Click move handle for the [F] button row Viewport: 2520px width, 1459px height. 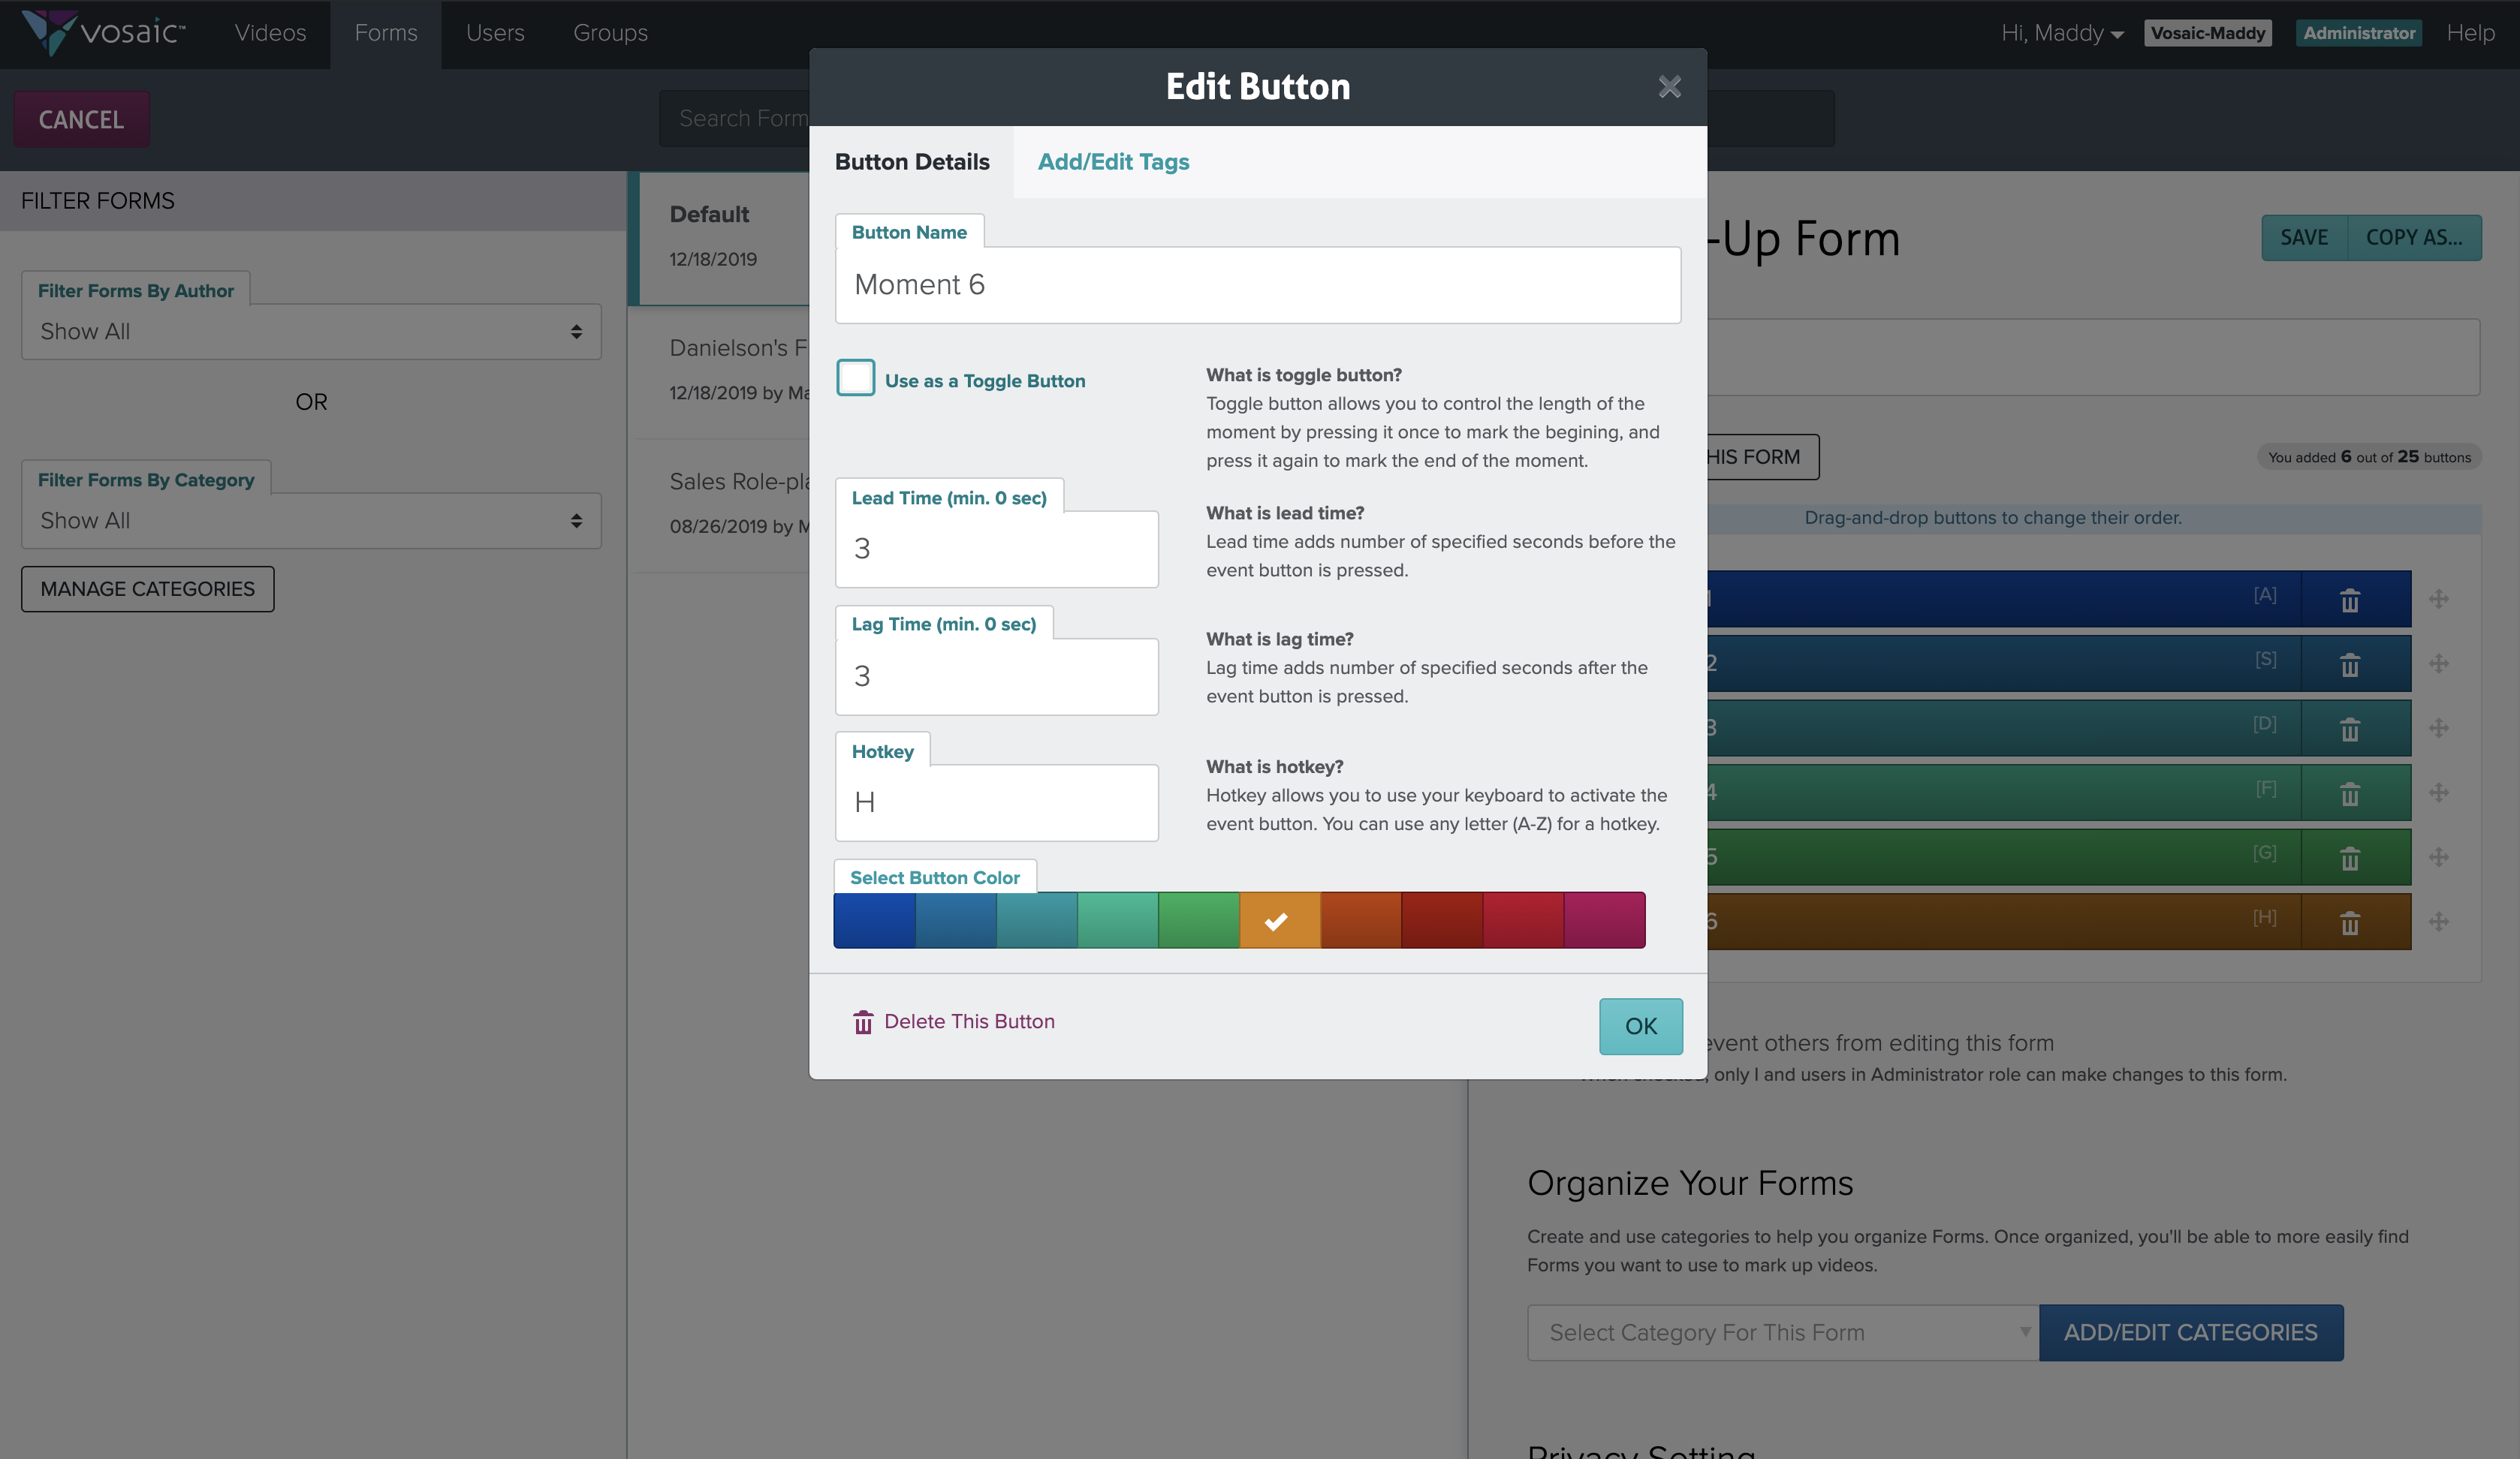[x=2439, y=793]
